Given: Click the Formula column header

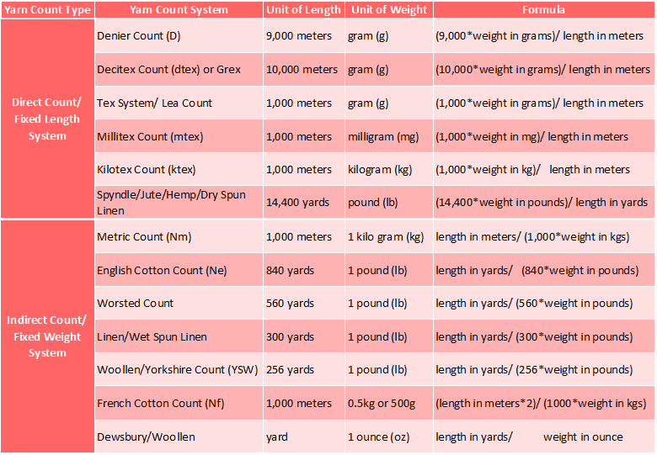Looking at the screenshot, I should pos(543,10).
